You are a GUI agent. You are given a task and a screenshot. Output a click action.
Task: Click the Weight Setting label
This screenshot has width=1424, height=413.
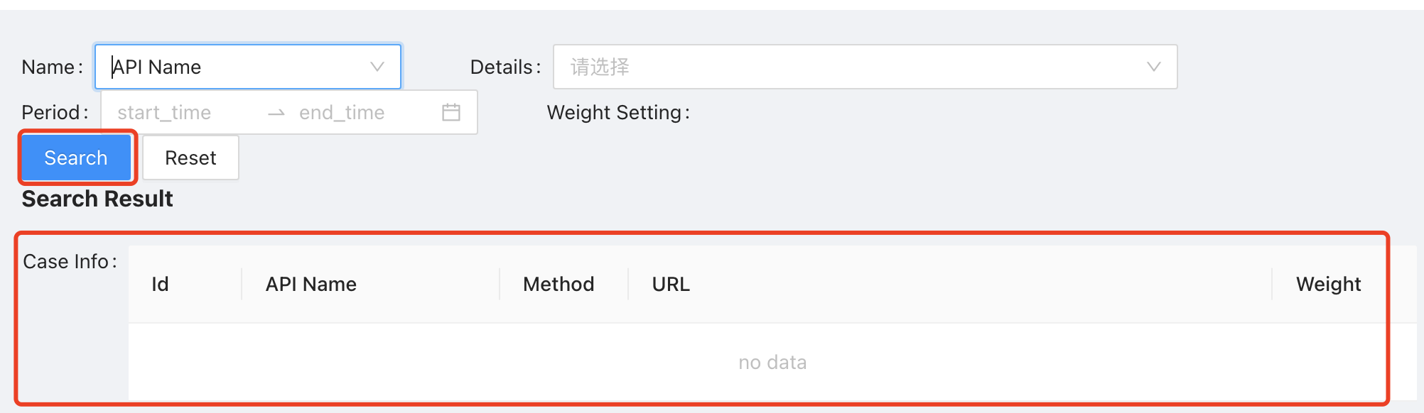(618, 112)
